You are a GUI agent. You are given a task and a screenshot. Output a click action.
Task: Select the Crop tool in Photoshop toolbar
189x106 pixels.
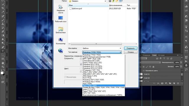(3, 8)
